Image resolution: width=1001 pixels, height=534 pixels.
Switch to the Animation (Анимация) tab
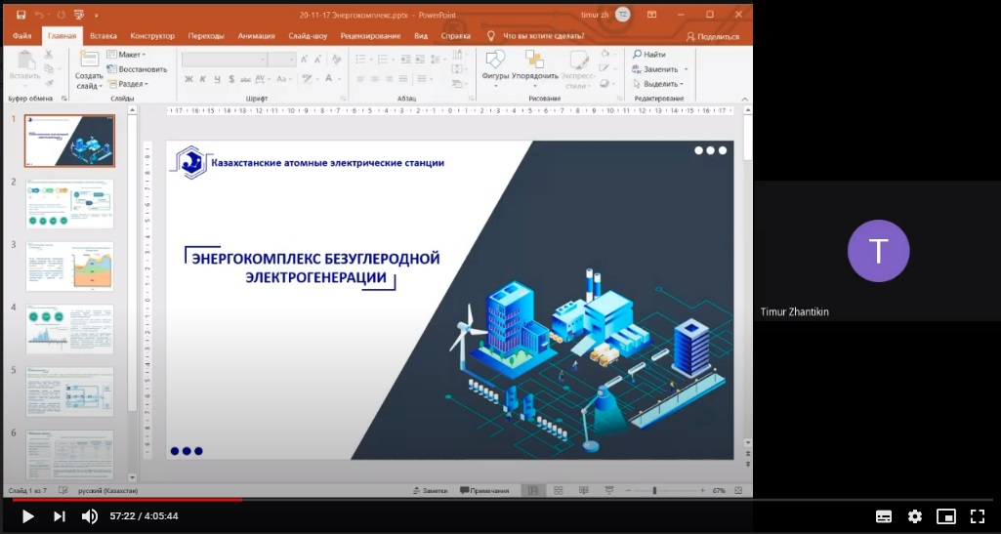(257, 36)
